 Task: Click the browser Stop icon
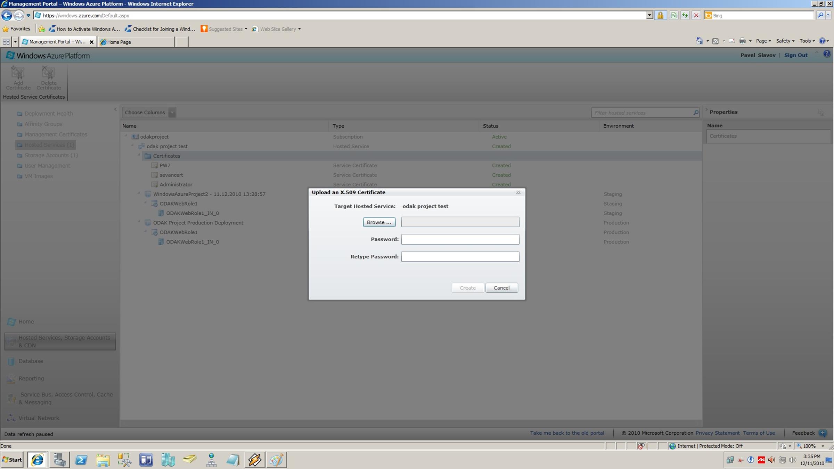[x=696, y=15]
